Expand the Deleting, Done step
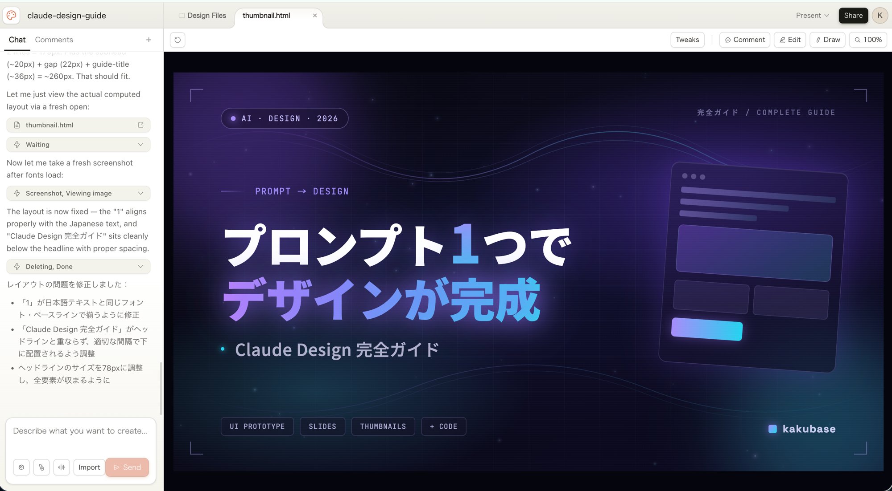The width and height of the screenshot is (892, 491). pos(140,266)
